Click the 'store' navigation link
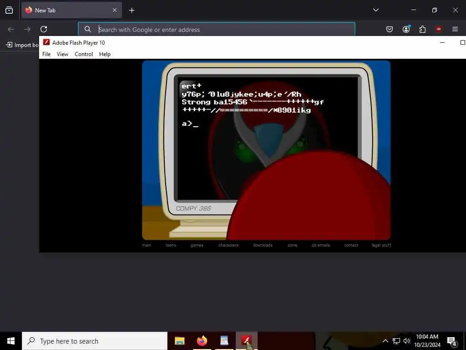This screenshot has height=350, width=466. click(293, 245)
